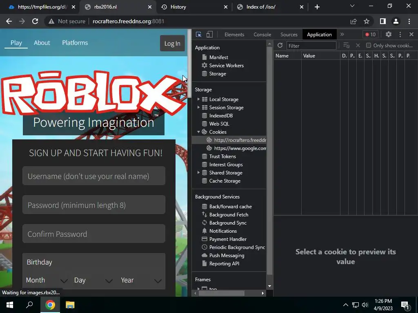This screenshot has height=313, width=418.
Task: Click the Username input field
Action: [94, 176]
